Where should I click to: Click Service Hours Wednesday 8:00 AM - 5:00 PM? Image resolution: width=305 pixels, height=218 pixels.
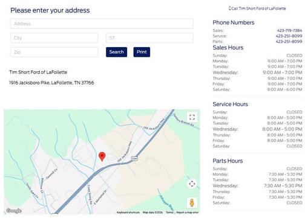pyautogui.click(x=257, y=129)
